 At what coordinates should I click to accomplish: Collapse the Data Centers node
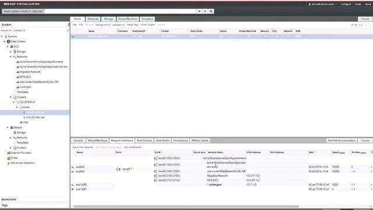[x=4, y=41]
